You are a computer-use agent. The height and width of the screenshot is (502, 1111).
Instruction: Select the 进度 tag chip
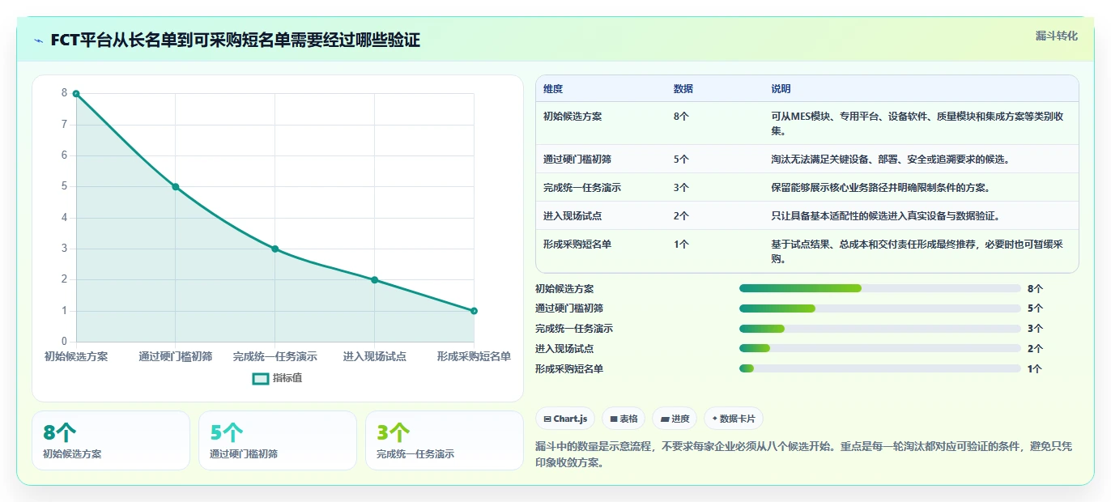pos(675,419)
